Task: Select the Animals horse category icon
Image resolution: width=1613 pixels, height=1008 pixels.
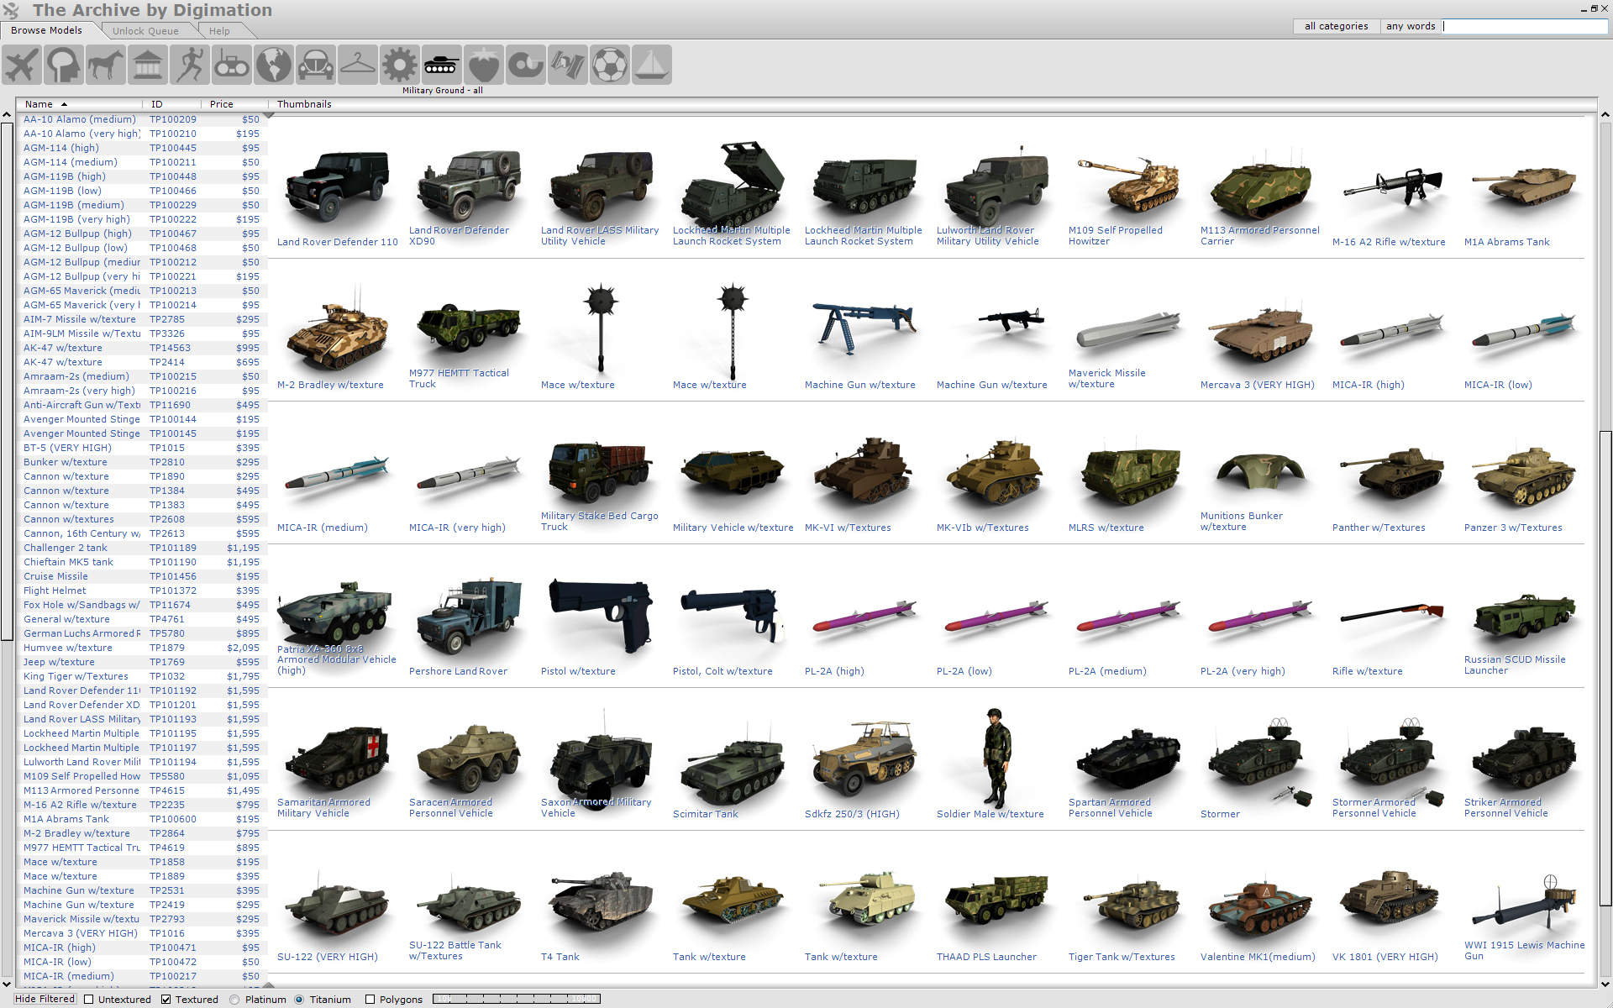Action: [x=106, y=65]
